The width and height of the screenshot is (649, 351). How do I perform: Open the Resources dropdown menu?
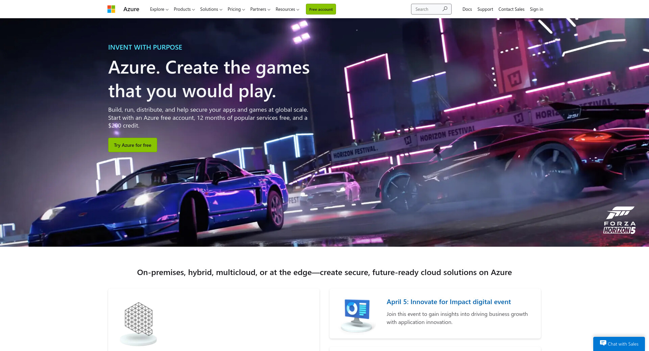287,9
